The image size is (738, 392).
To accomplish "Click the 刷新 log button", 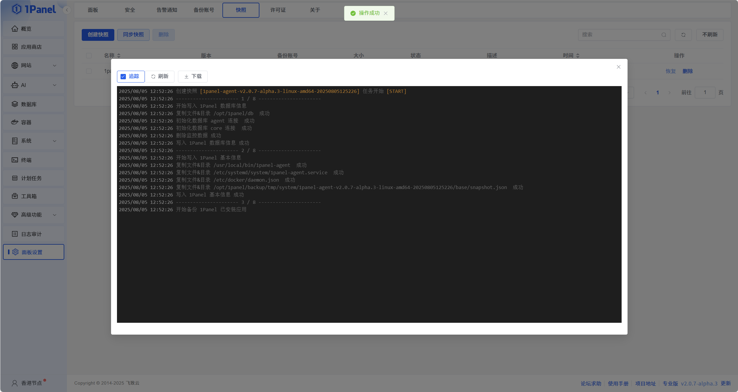I will click(x=160, y=77).
